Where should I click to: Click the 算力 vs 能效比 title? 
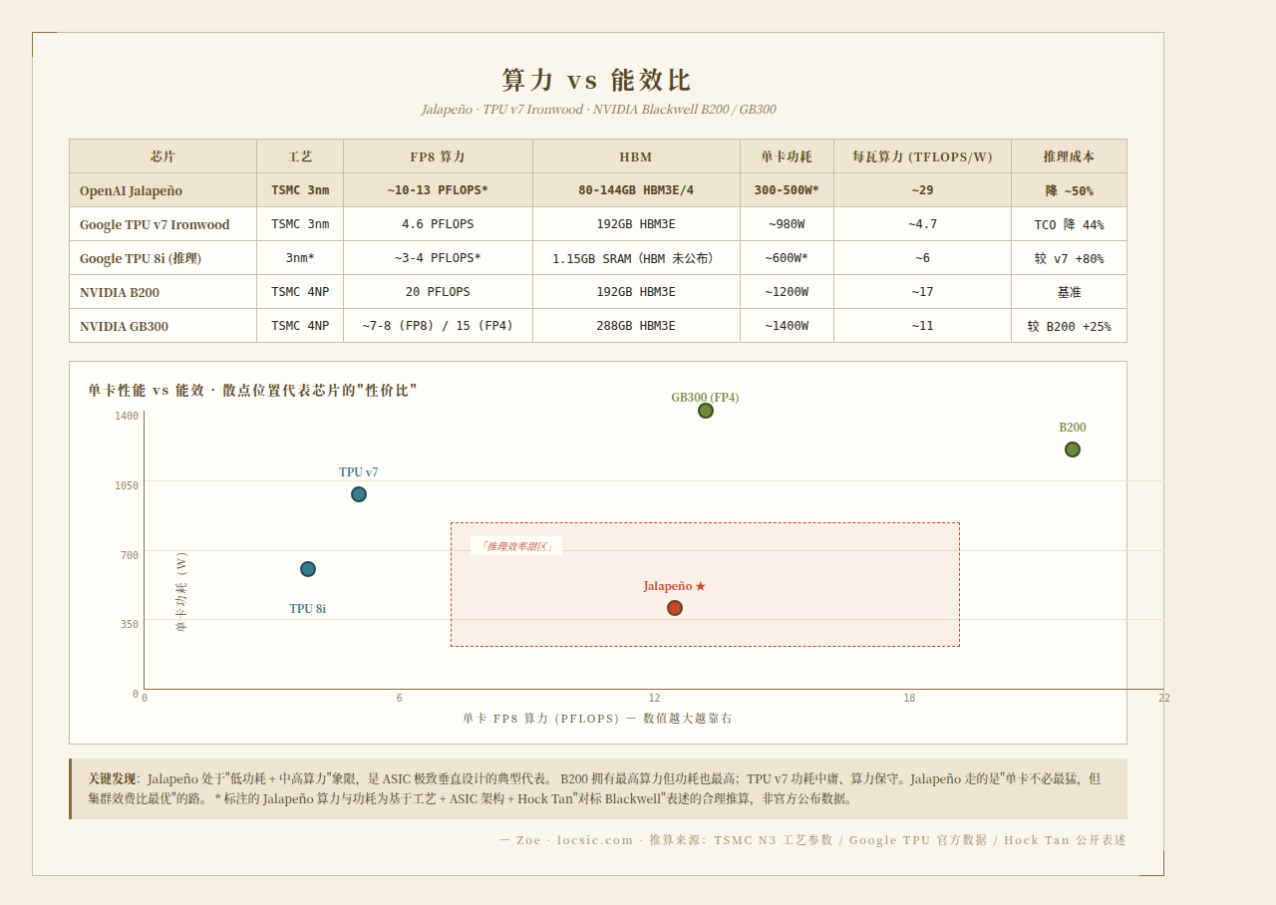597,81
